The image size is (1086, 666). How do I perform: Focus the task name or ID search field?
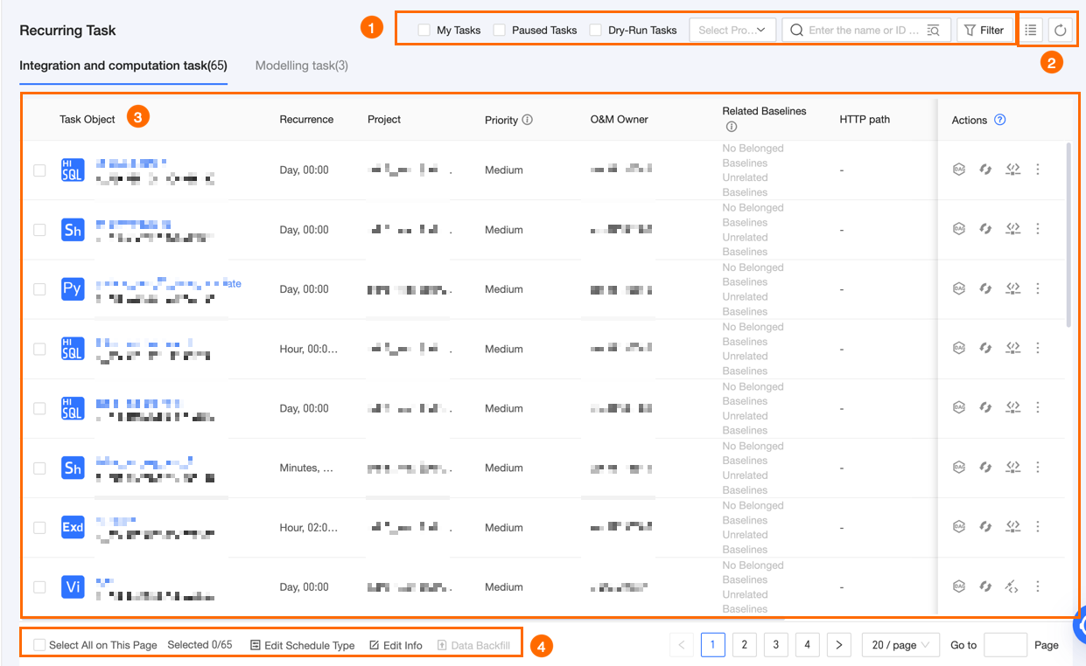(865, 30)
